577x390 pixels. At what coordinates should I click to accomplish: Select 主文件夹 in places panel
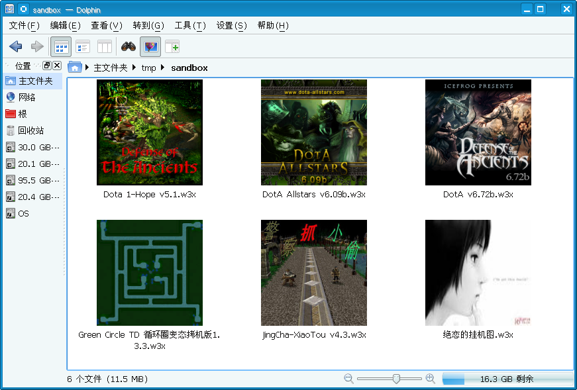tap(32, 81)
